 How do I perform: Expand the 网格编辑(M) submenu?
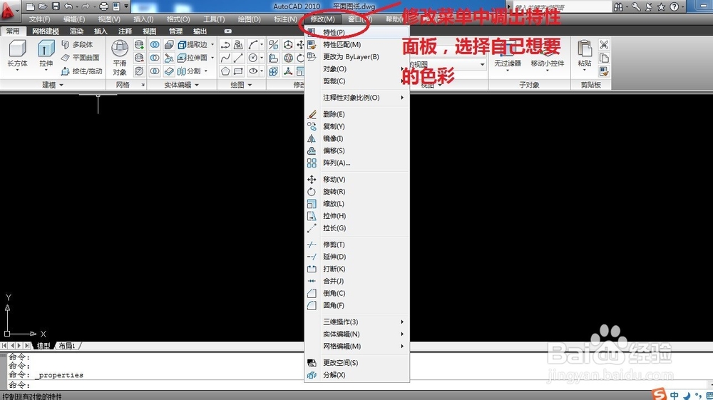[357, 347]
